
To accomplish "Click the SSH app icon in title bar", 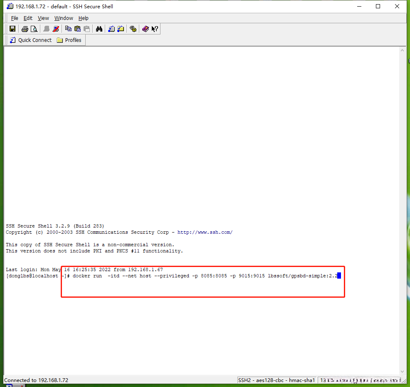I will coord(10,6).
